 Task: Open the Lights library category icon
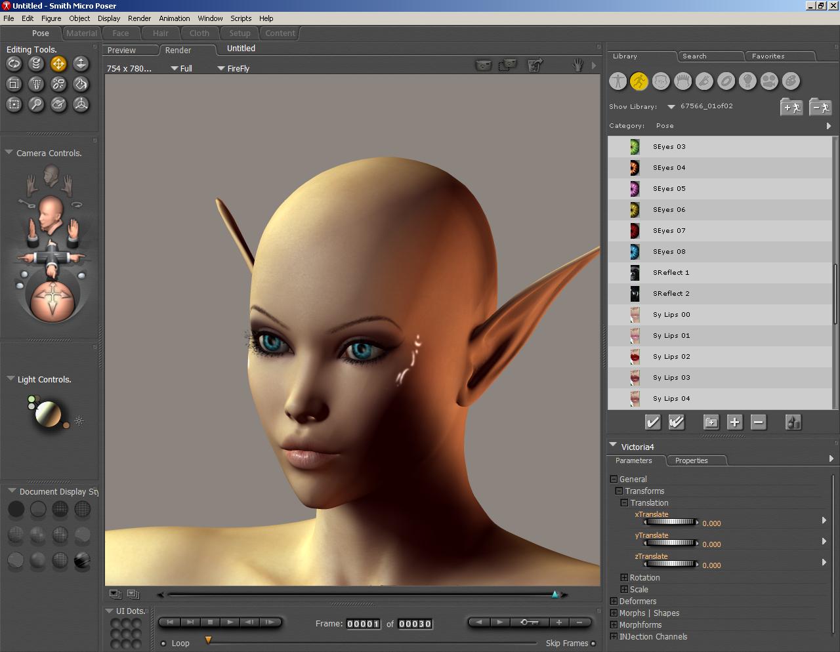coord(747,81)
